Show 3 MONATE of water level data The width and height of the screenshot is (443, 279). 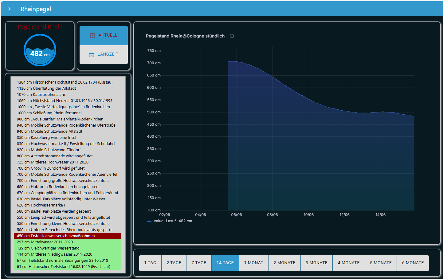point(316,263)
